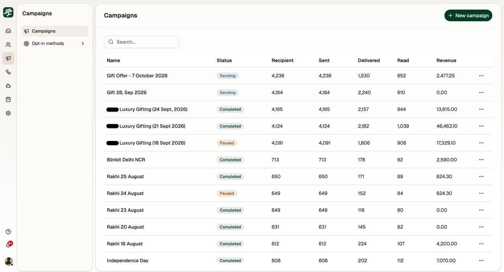
Task: Click the Status column header
Action: (x=224, y=61)
